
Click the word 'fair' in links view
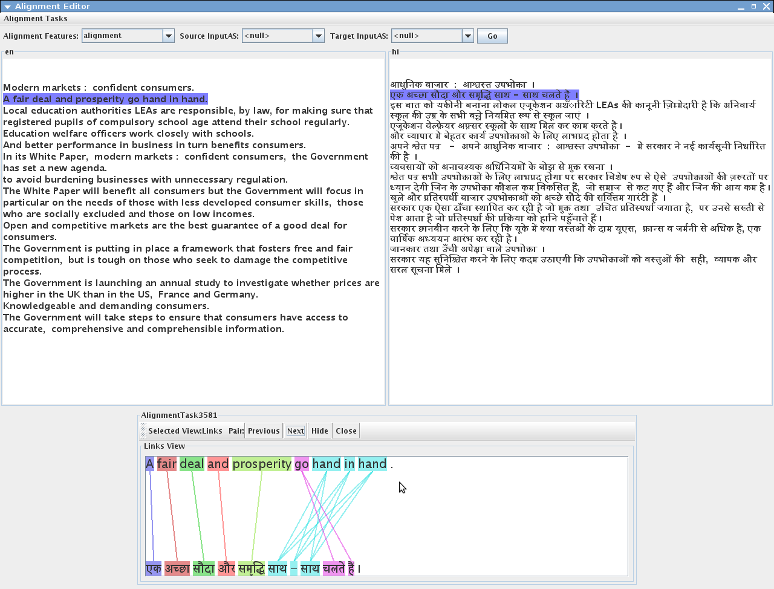coord(166,464)
